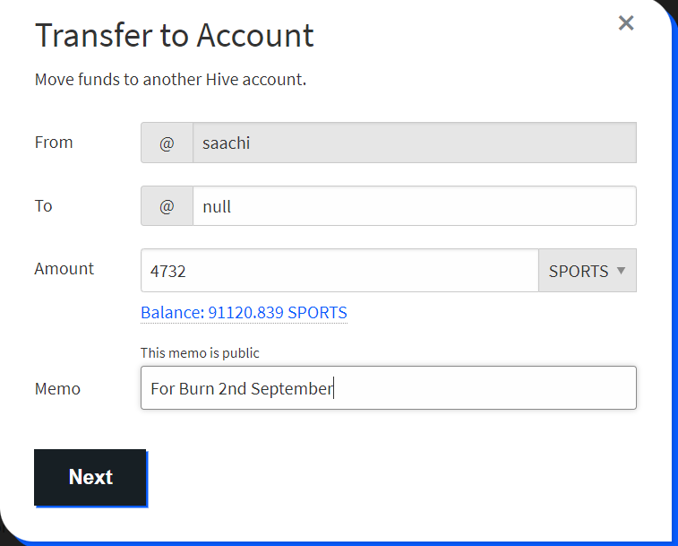The width and height of the screenshot is (678, 546).
Task: Close the Transfer to Account dialog
Action: 626,23
